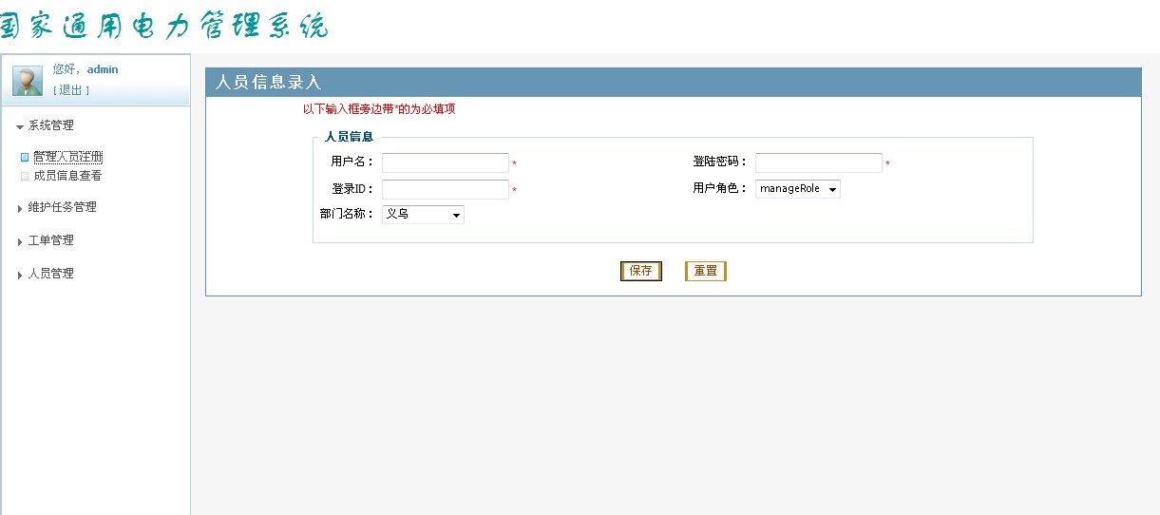This screenshot has width=1160, height=515.
Task: Click the page icon beside 成员信息查看
Action: point(25,176)
